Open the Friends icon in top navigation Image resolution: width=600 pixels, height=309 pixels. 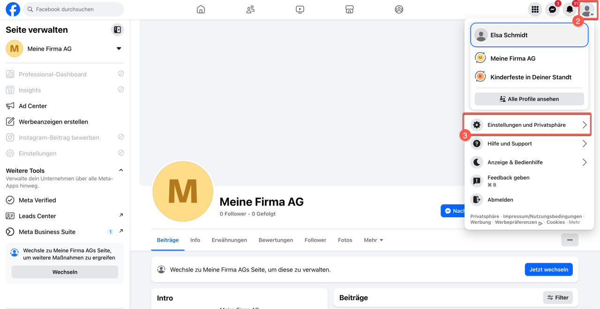click(250, 9)
